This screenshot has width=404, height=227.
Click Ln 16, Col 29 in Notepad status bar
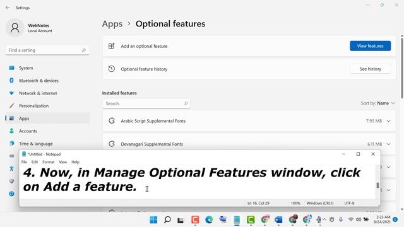coord(258,203)
